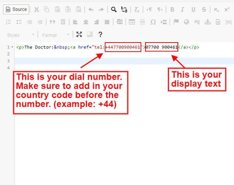Insert a bulleted list

[x=19, y=22]
